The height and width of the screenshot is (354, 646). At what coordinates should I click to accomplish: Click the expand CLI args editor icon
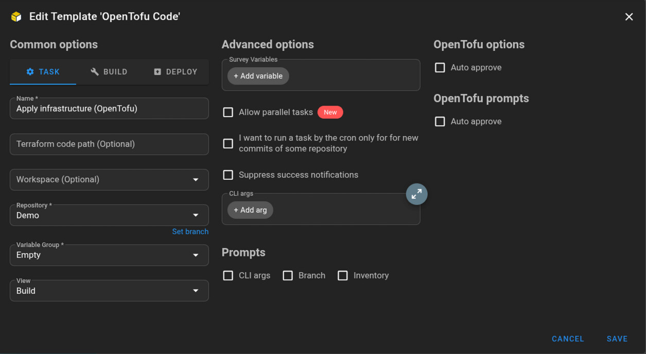tap(416, 194)
